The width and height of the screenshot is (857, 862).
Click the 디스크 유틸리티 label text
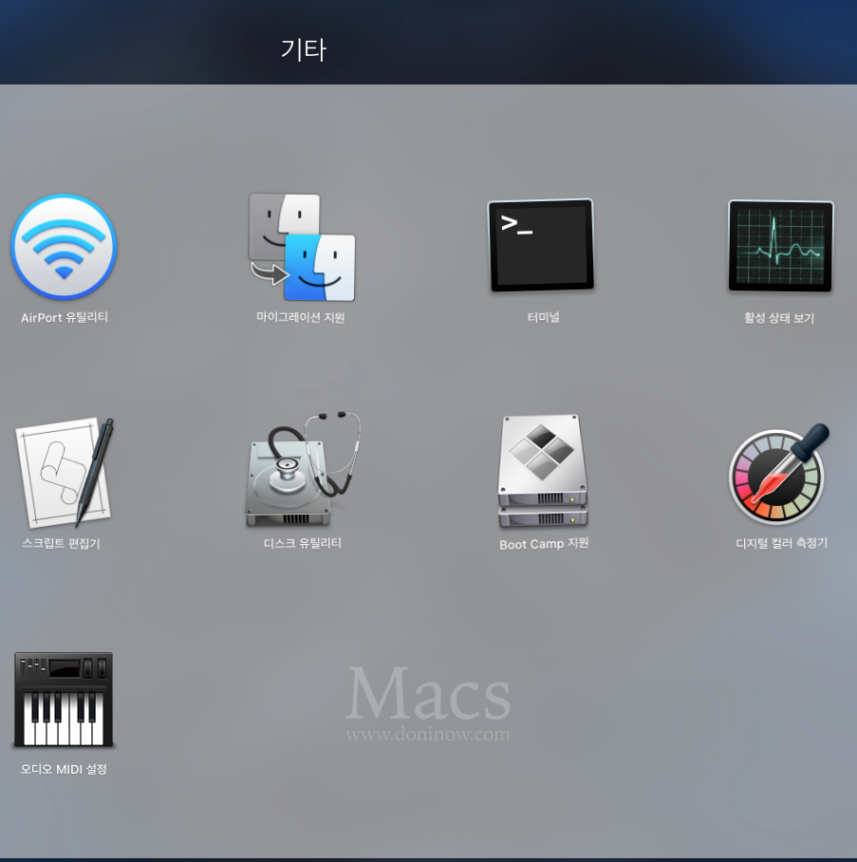[303, 543]
